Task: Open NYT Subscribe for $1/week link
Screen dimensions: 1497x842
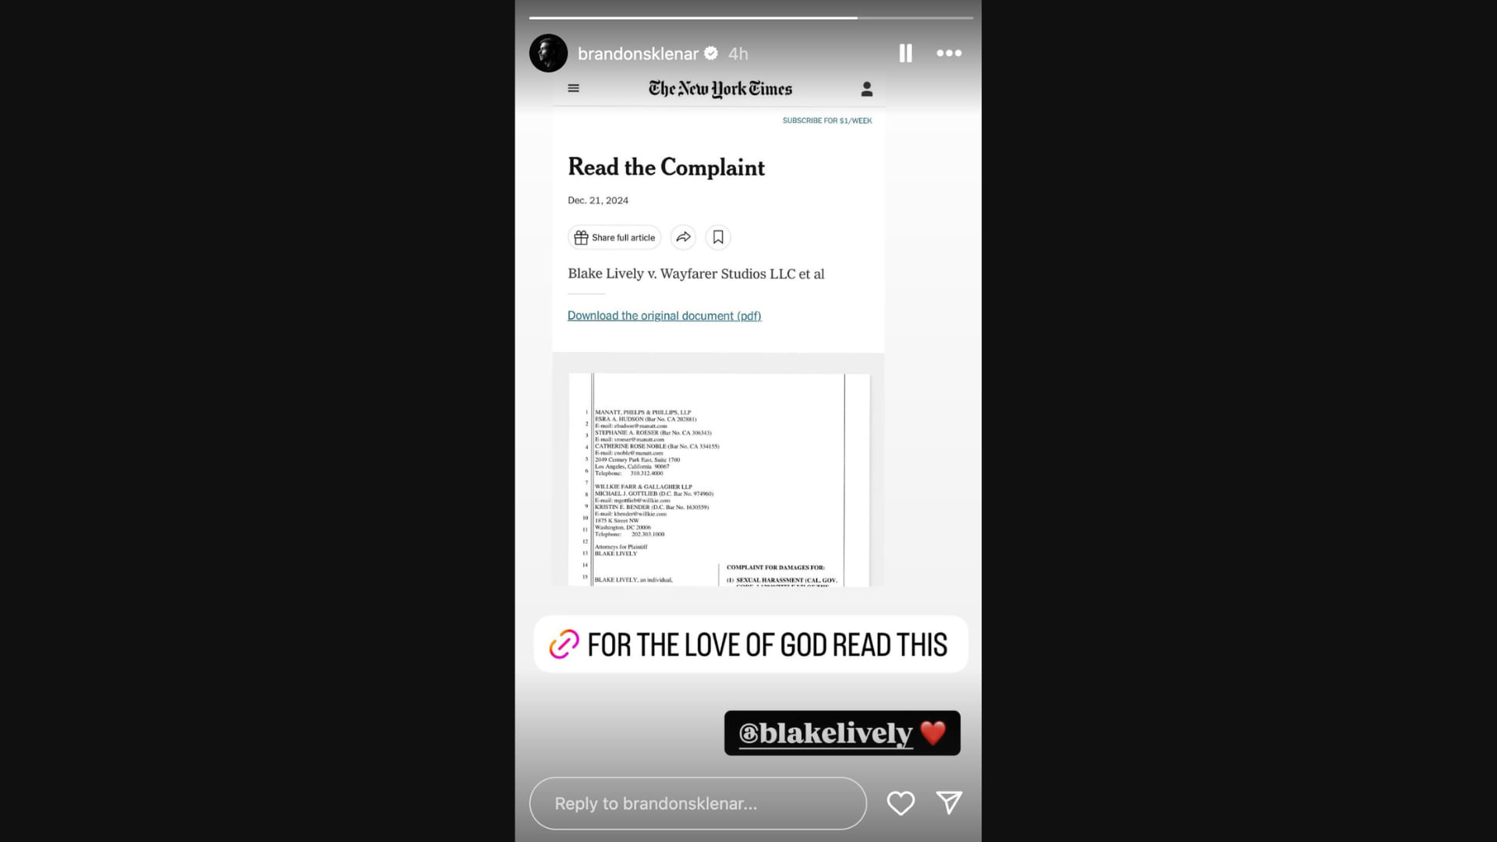Action: pos(828,120)
